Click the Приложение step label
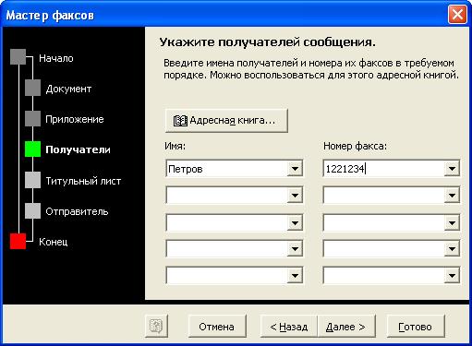 (x=75, y=119)
